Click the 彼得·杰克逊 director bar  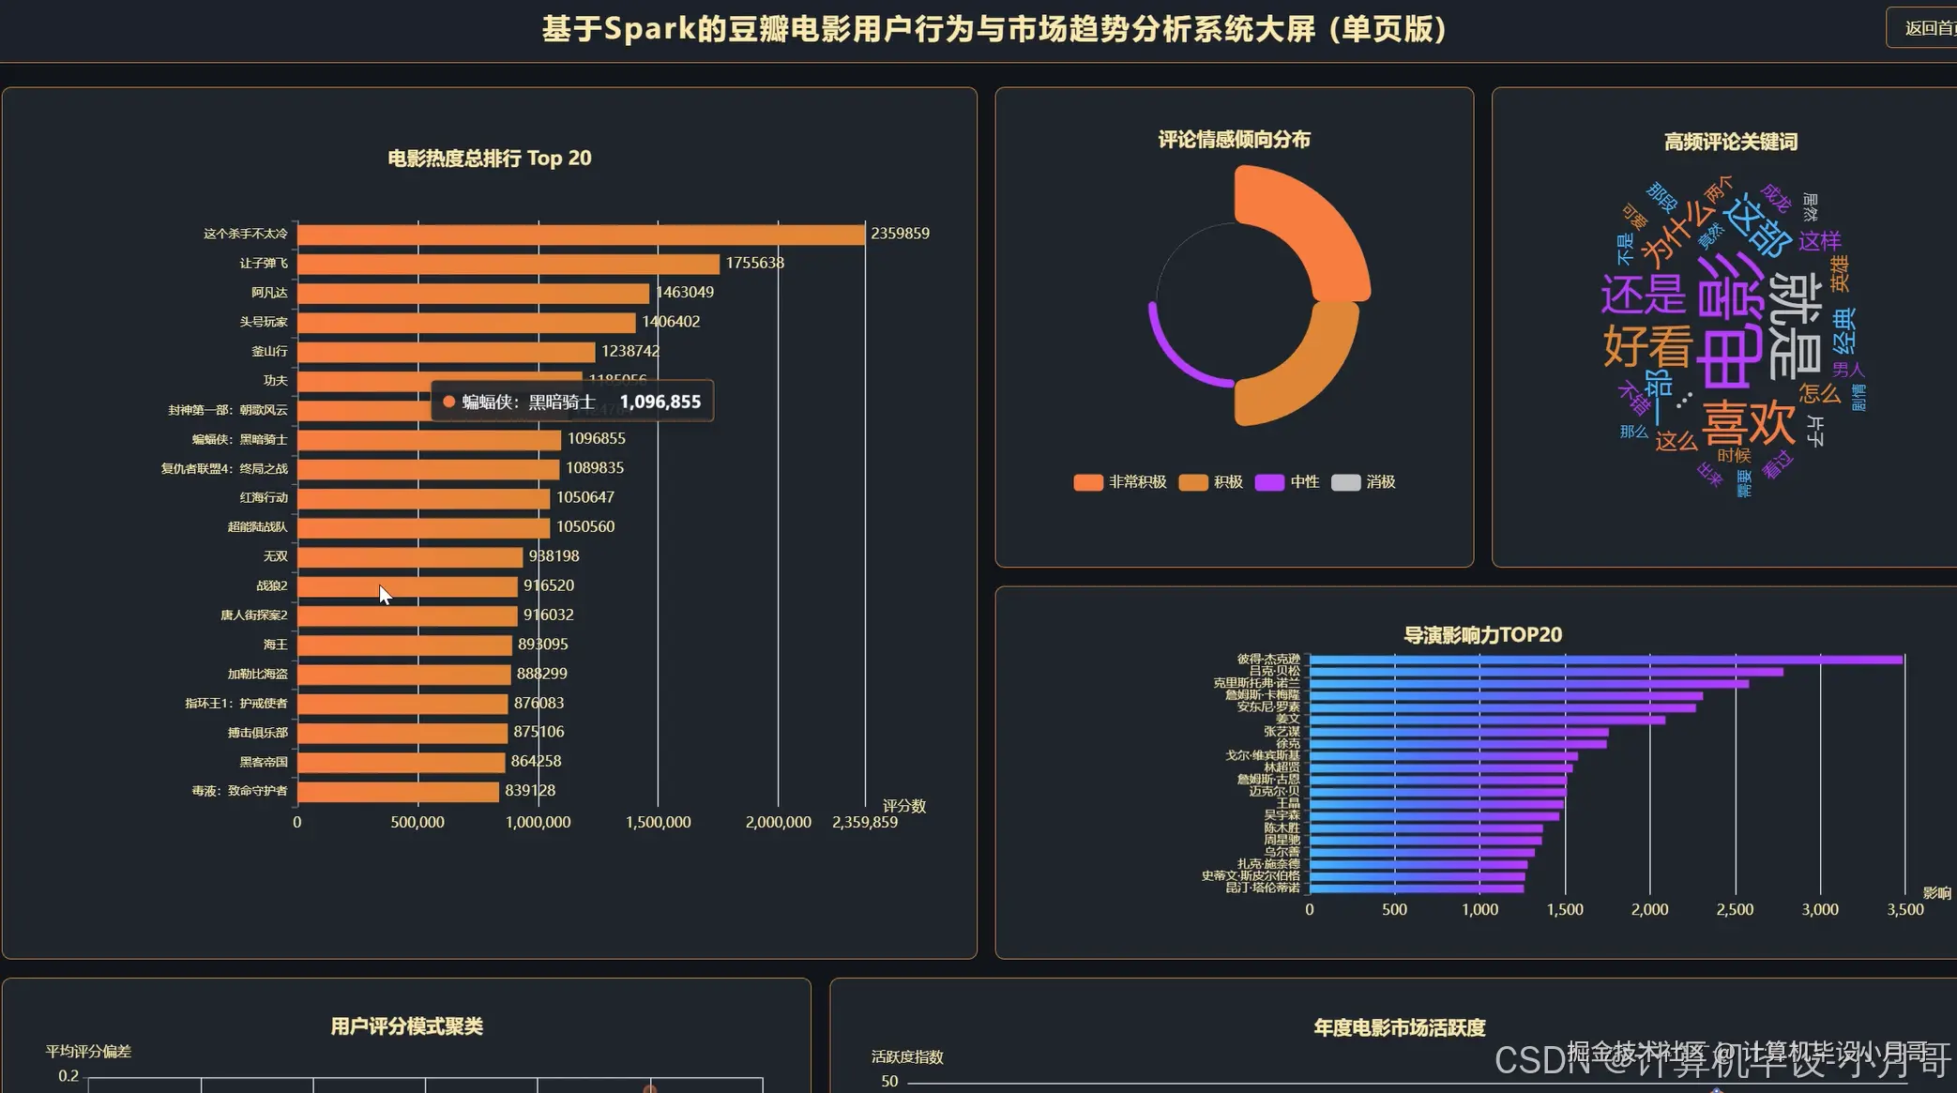[1604, 660]
